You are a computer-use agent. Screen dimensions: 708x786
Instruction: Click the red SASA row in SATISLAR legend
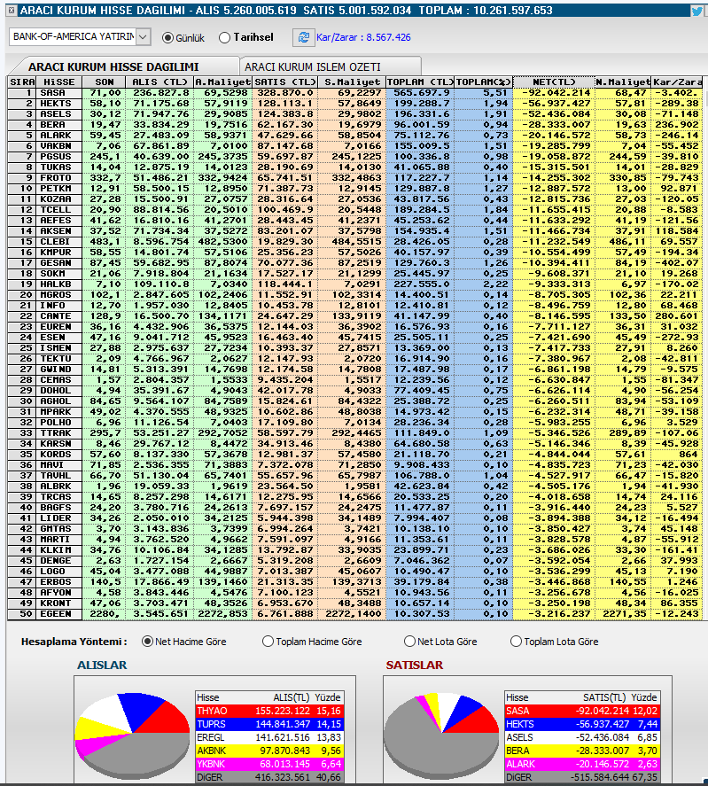pyautogui.click(x=582, y=711)
